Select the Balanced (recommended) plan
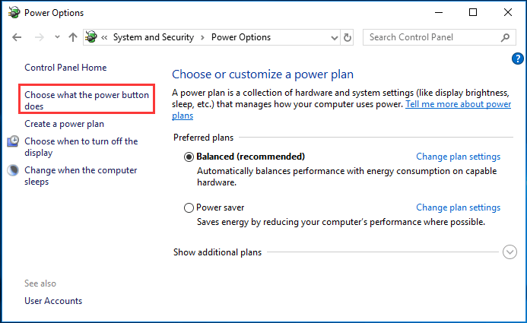This screenshot has width=527, height=323. tap(189, 157)
